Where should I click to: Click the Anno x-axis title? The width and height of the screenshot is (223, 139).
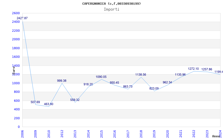click(x=216, y=136)
